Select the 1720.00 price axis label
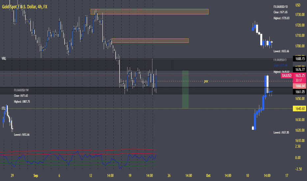The width and height of the screenshot is (307, 181). pyautogui.click(x=300, y=25)
